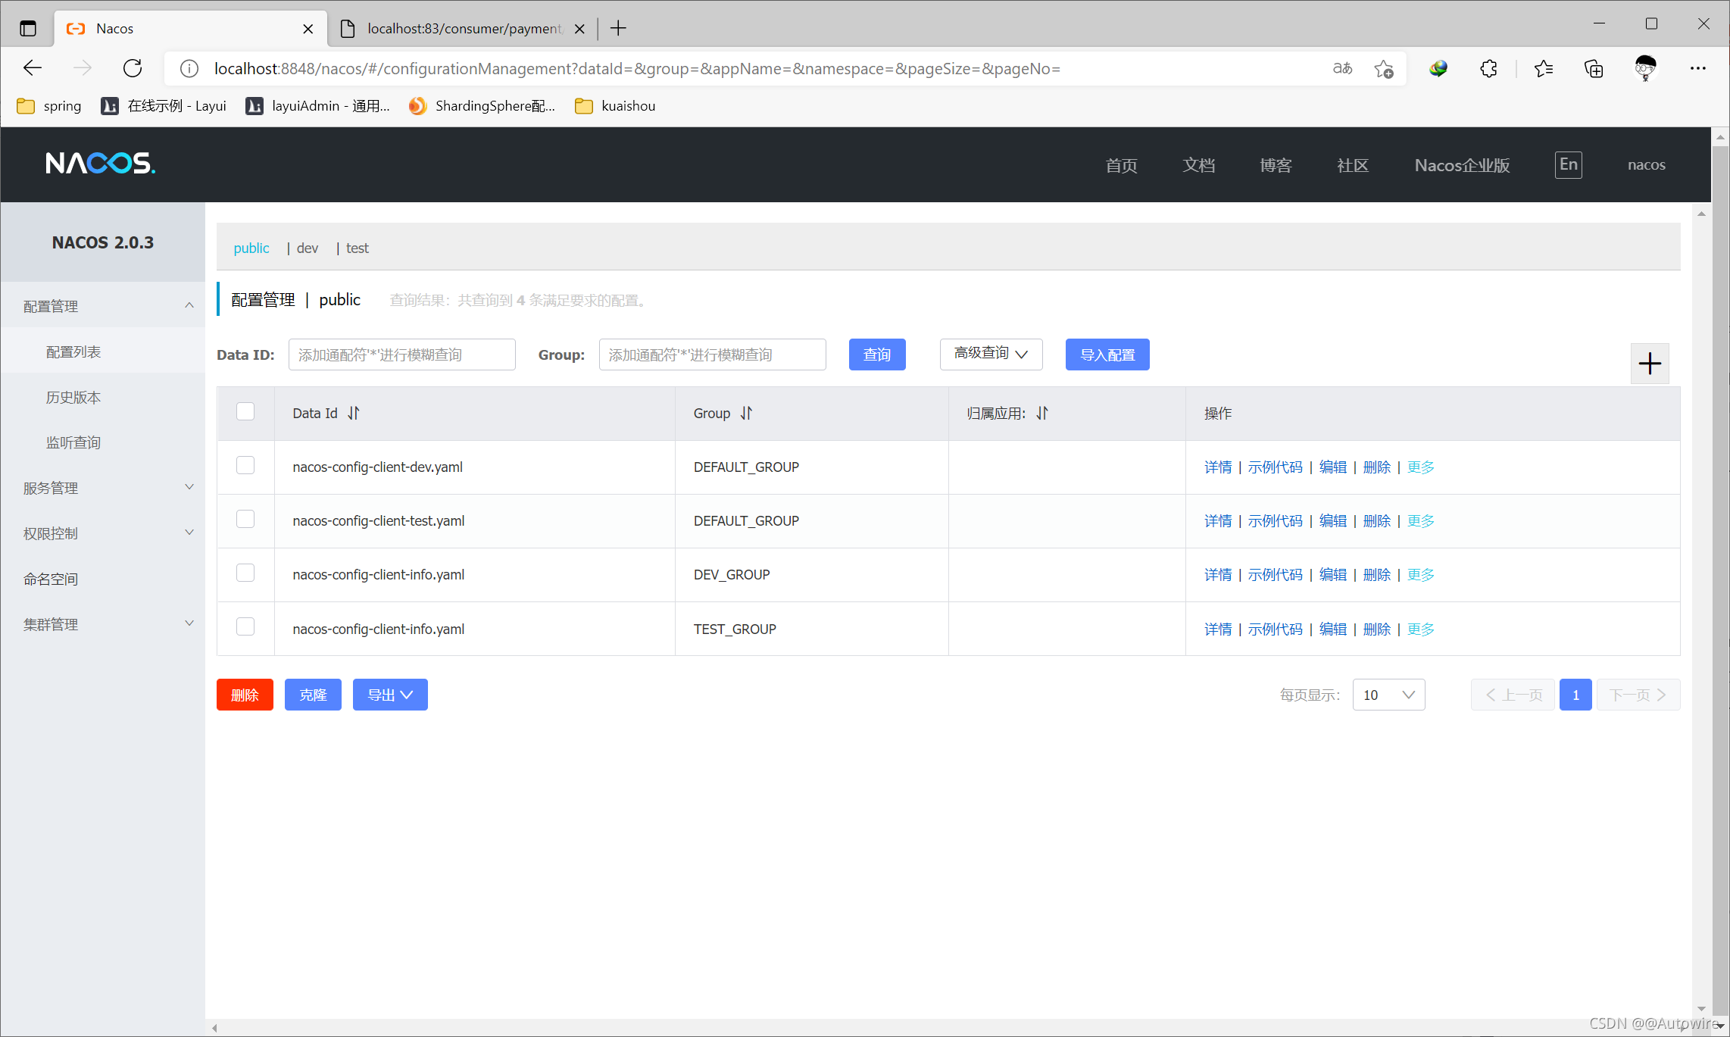Sort table by 归属应用 column

point(1042,413)
